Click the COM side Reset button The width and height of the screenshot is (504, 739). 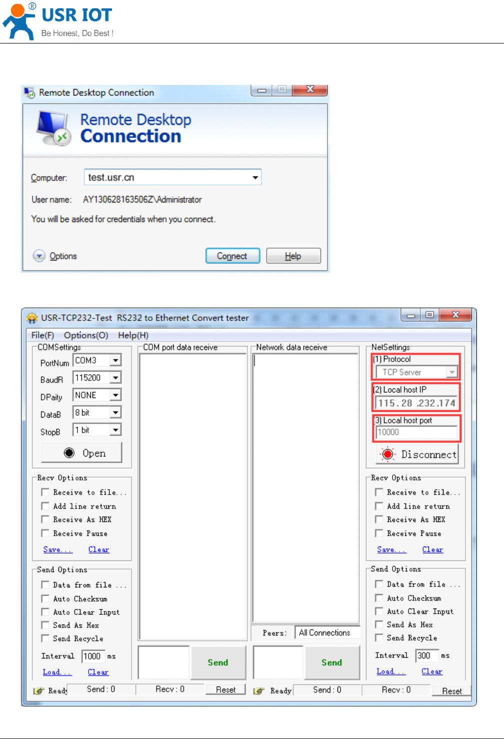click(x=225, y=689)
